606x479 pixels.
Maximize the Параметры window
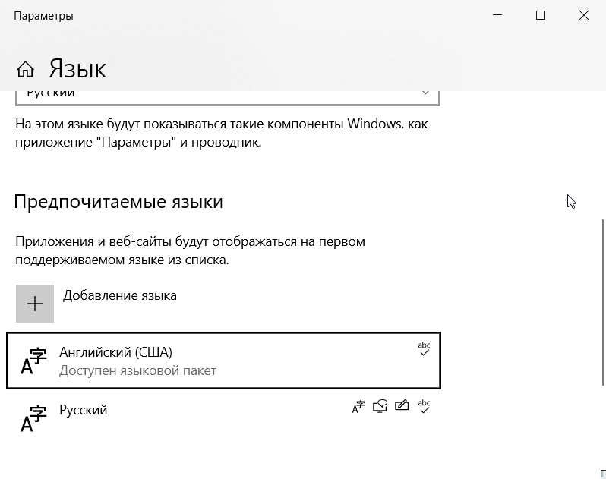coord(541,15)
